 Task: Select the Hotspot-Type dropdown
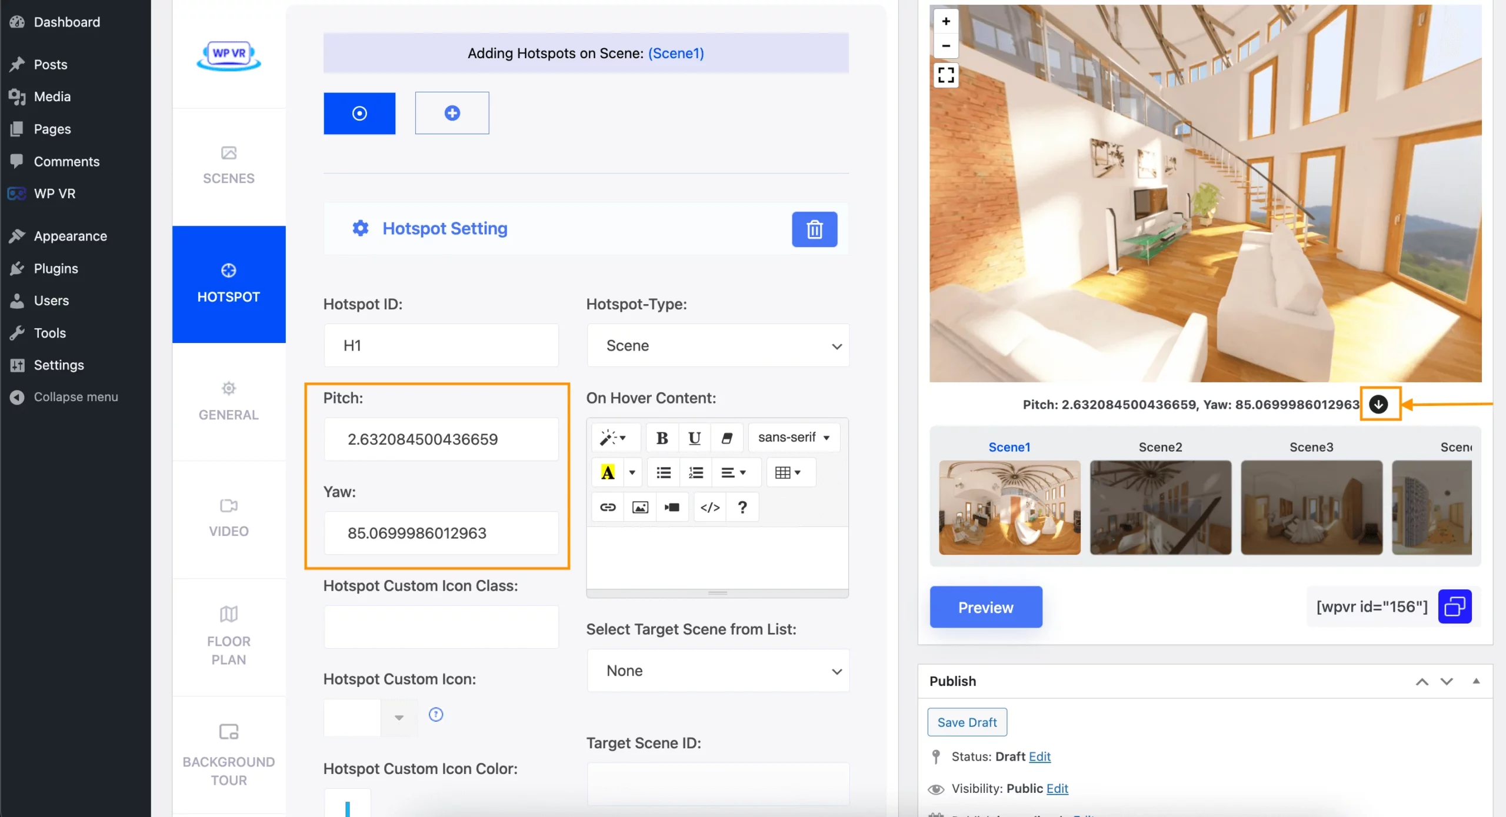tap(718, 345)
